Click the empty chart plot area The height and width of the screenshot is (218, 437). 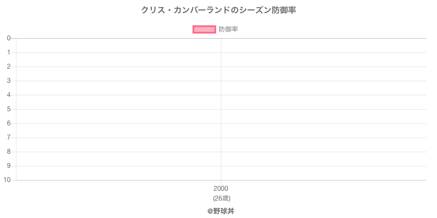point(323,130)
